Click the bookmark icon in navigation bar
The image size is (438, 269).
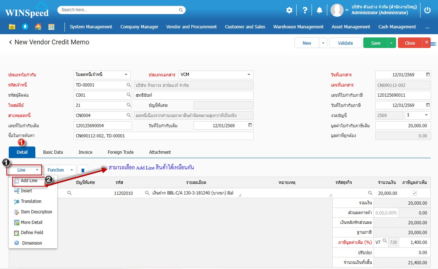click(25, 27)
